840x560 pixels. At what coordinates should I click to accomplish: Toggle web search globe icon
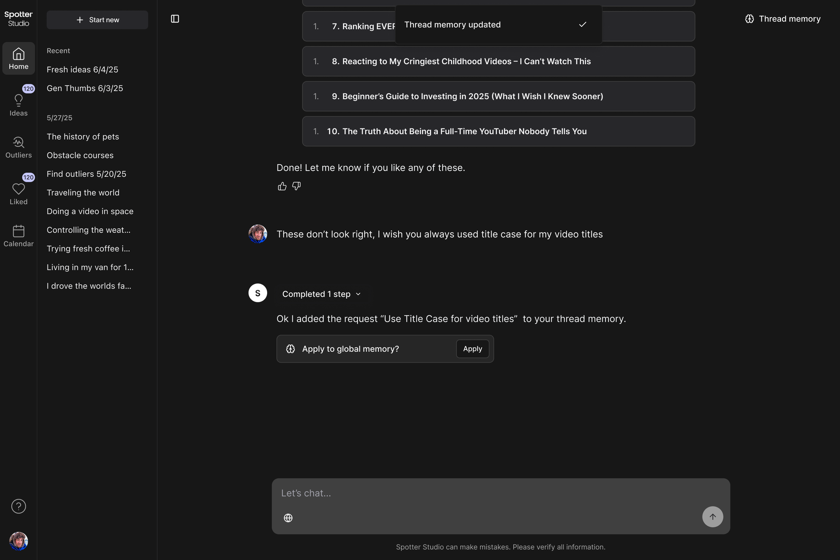point(288,517)
